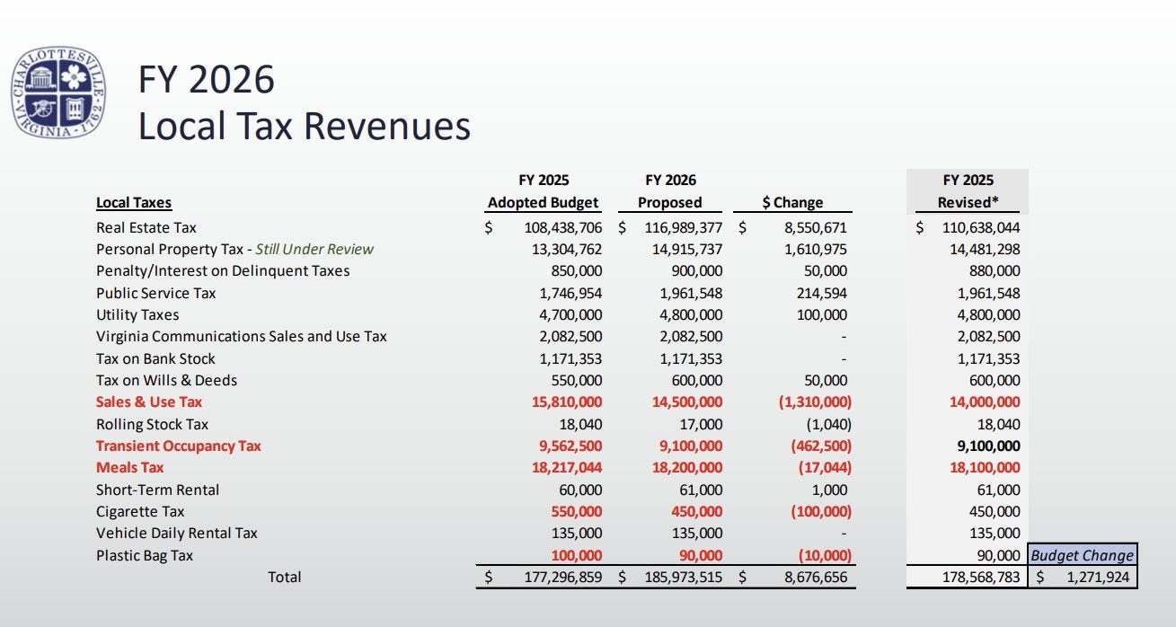
Task: Click the '$ Change' column header
Action: pos(792,202)
